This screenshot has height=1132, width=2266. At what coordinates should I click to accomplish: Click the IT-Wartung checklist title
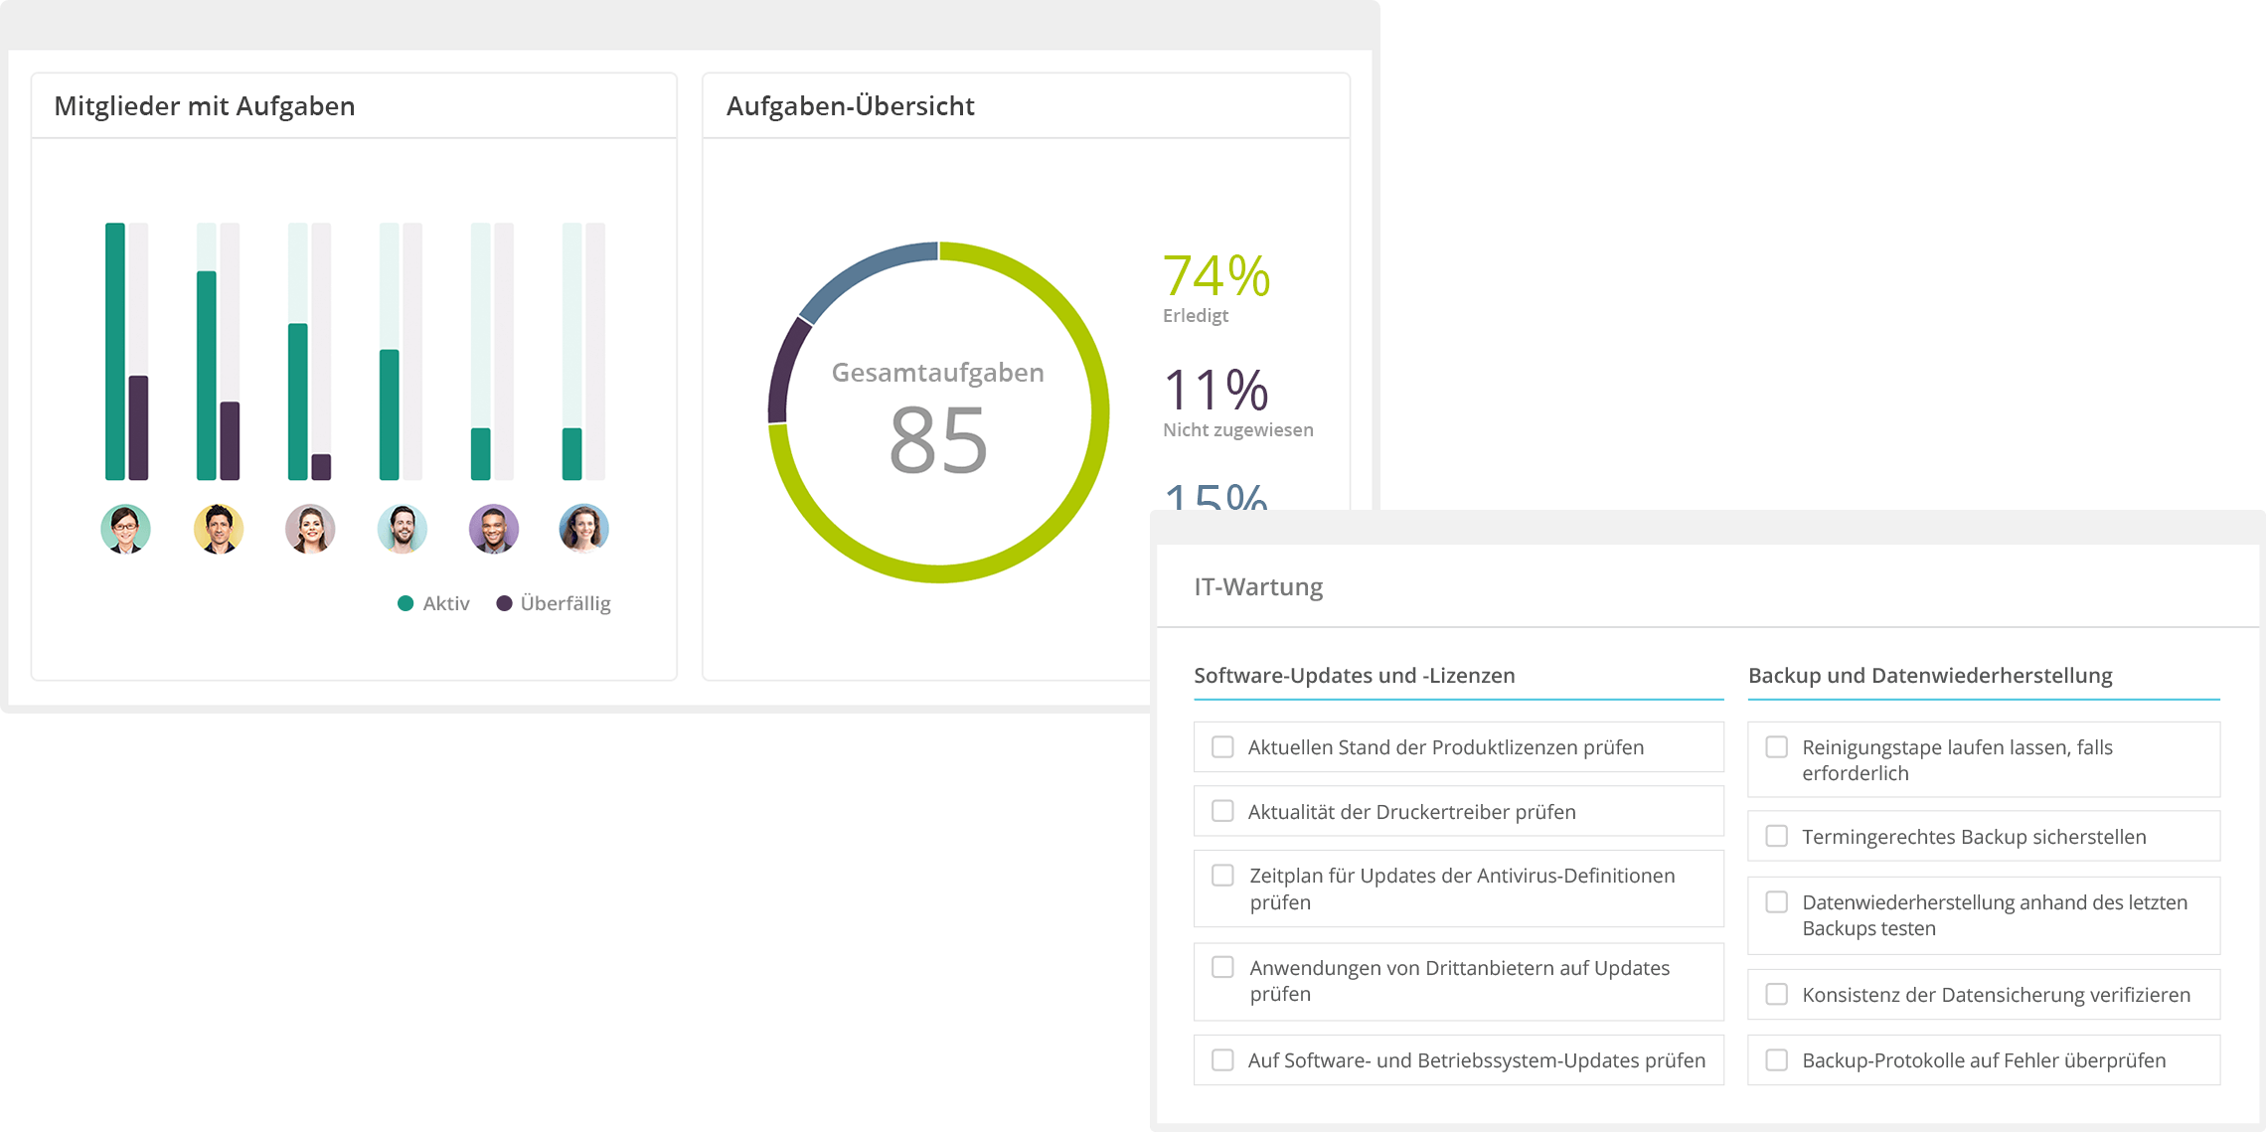pos(1257,586)
